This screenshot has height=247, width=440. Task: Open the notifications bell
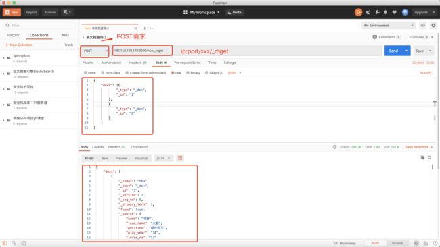pos(385,12)
